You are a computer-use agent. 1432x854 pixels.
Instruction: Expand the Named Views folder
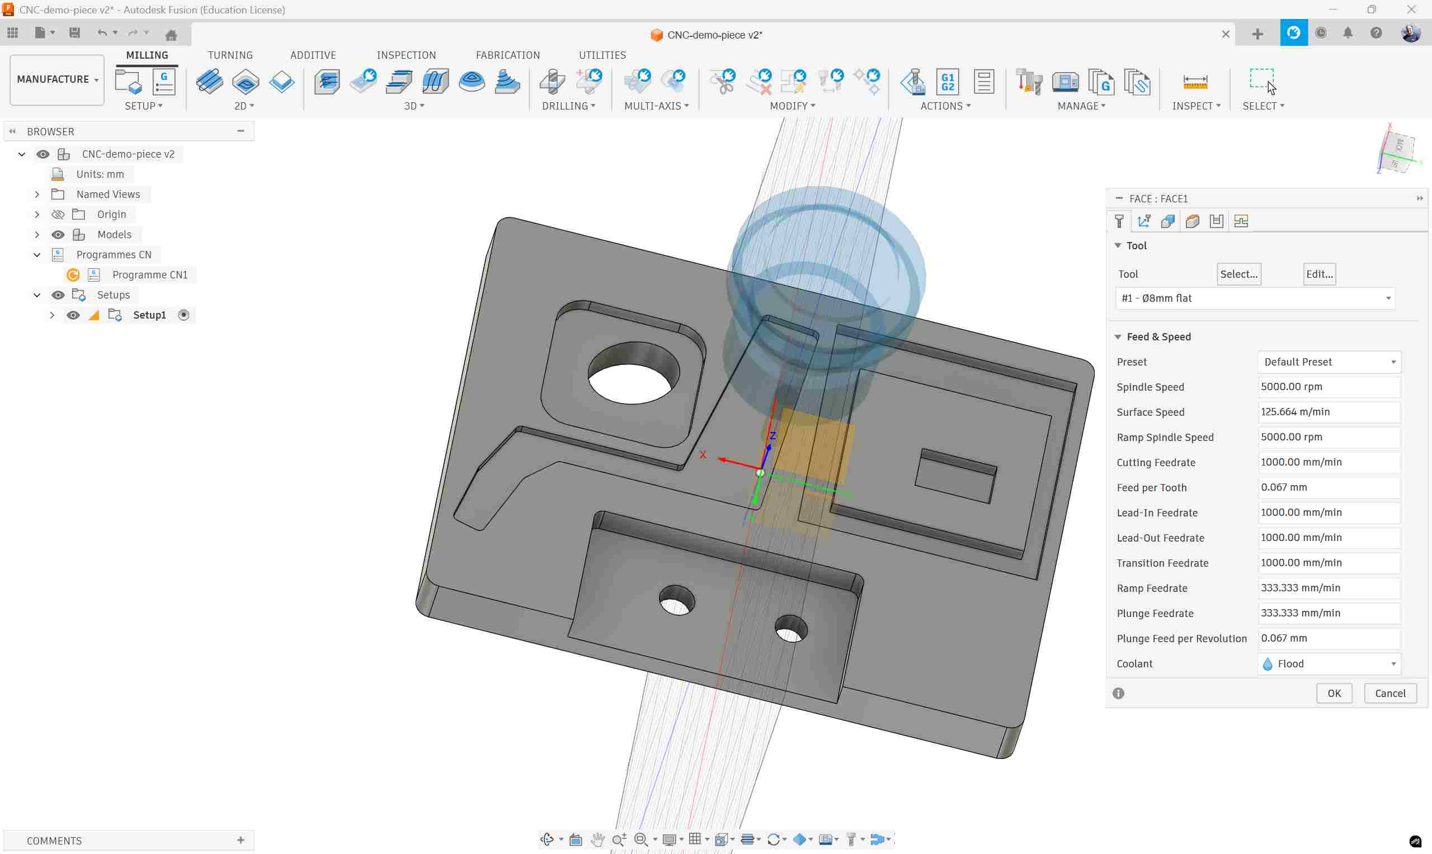tap(37, 194)
